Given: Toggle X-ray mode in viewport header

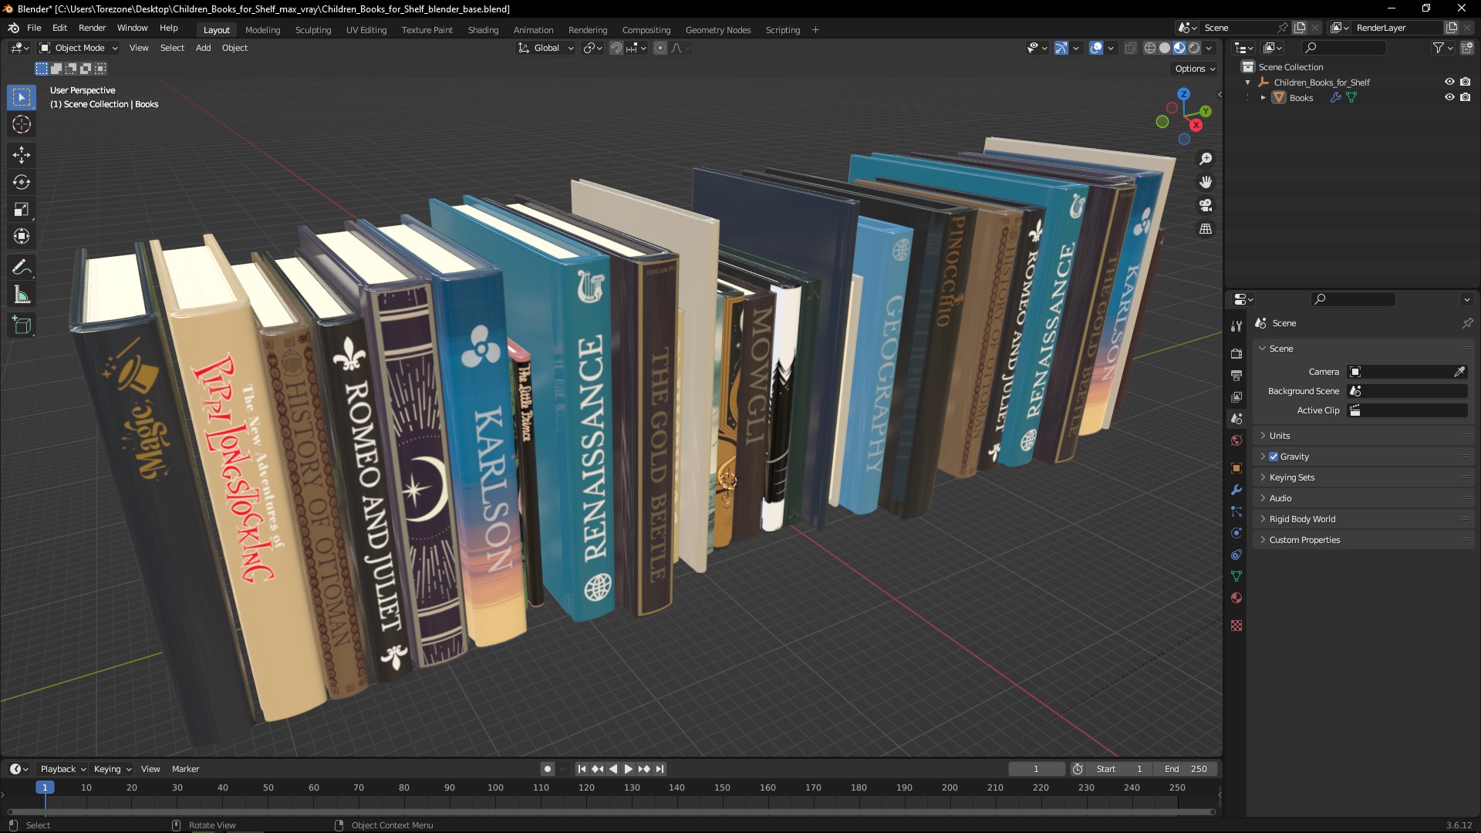Looking at the screenshot, I should (1131, 48).
